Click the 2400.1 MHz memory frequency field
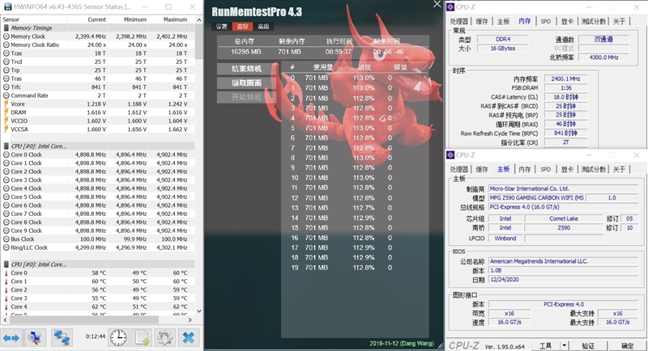 [x=565, y=78]
